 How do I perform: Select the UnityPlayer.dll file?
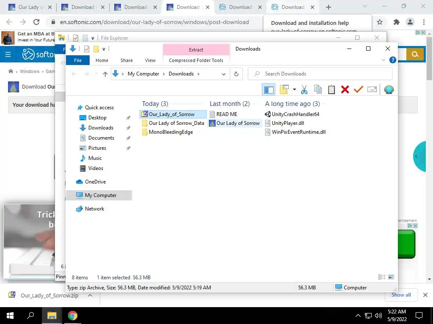pyautogui.click(x=288, y=123)
